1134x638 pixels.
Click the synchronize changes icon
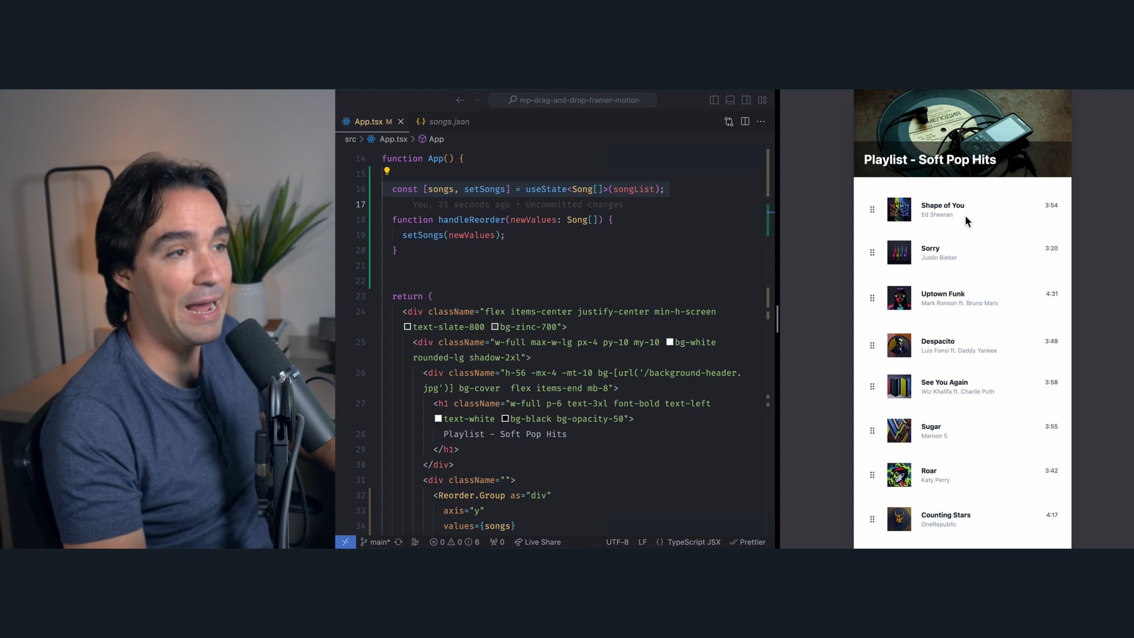coord(399,542)
